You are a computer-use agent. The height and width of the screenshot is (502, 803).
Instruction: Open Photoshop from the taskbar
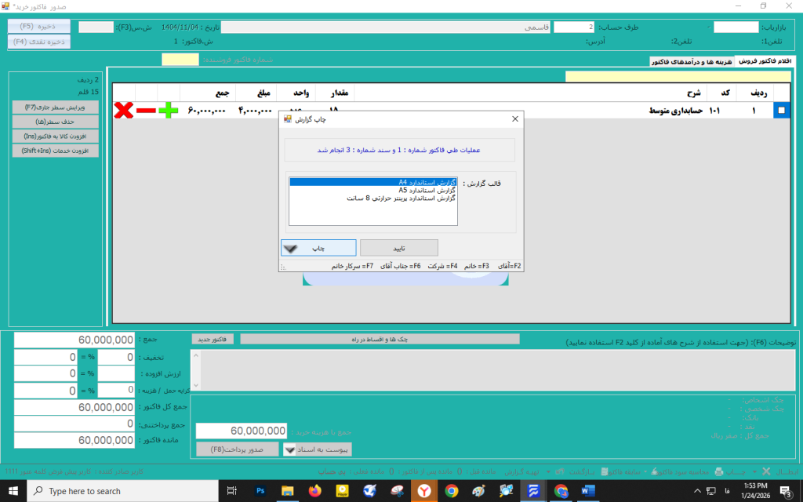260,491
